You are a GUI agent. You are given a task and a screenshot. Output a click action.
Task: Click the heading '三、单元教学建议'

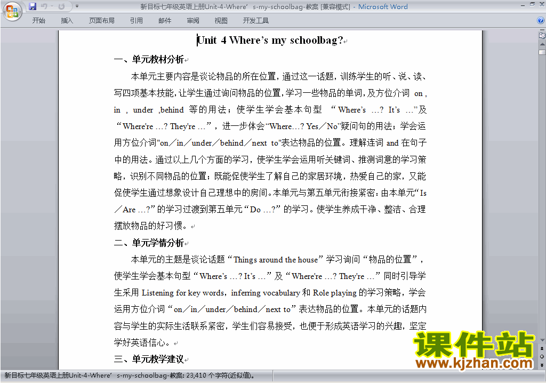[149, 359]
